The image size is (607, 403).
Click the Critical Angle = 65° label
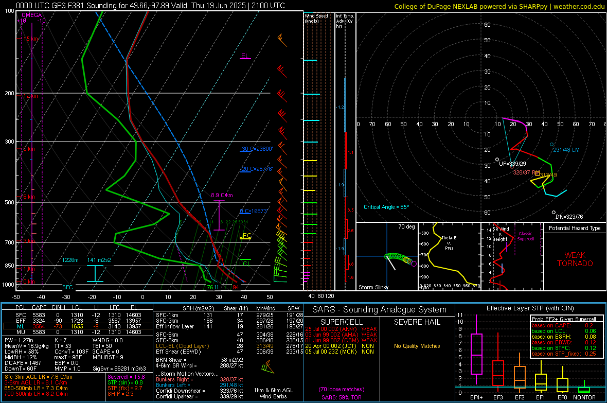point(386,207)
